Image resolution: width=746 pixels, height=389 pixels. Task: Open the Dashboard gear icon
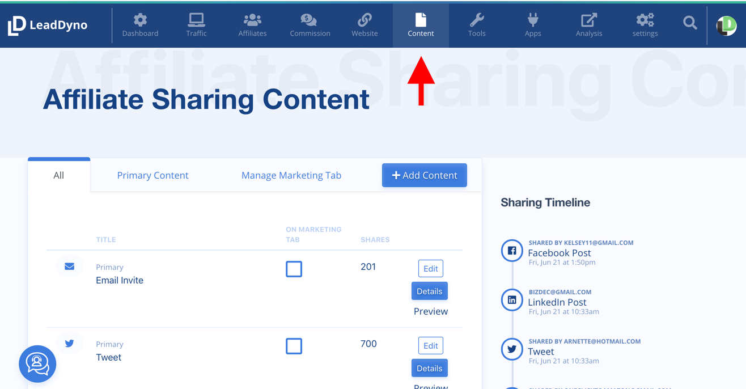140,20
